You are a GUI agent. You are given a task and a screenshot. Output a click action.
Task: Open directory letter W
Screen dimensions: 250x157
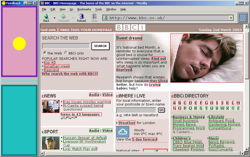click(222, 108)
